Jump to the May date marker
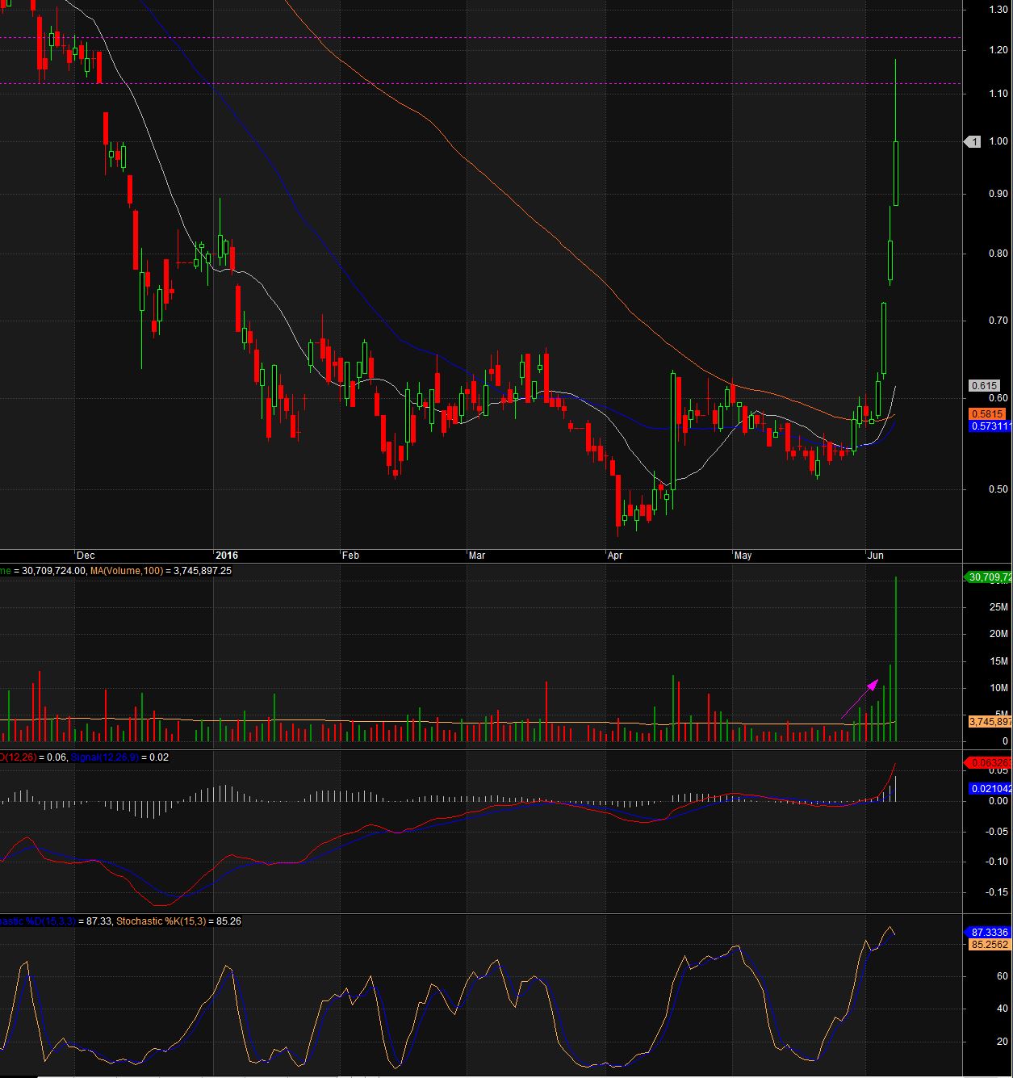 (743, 556)
